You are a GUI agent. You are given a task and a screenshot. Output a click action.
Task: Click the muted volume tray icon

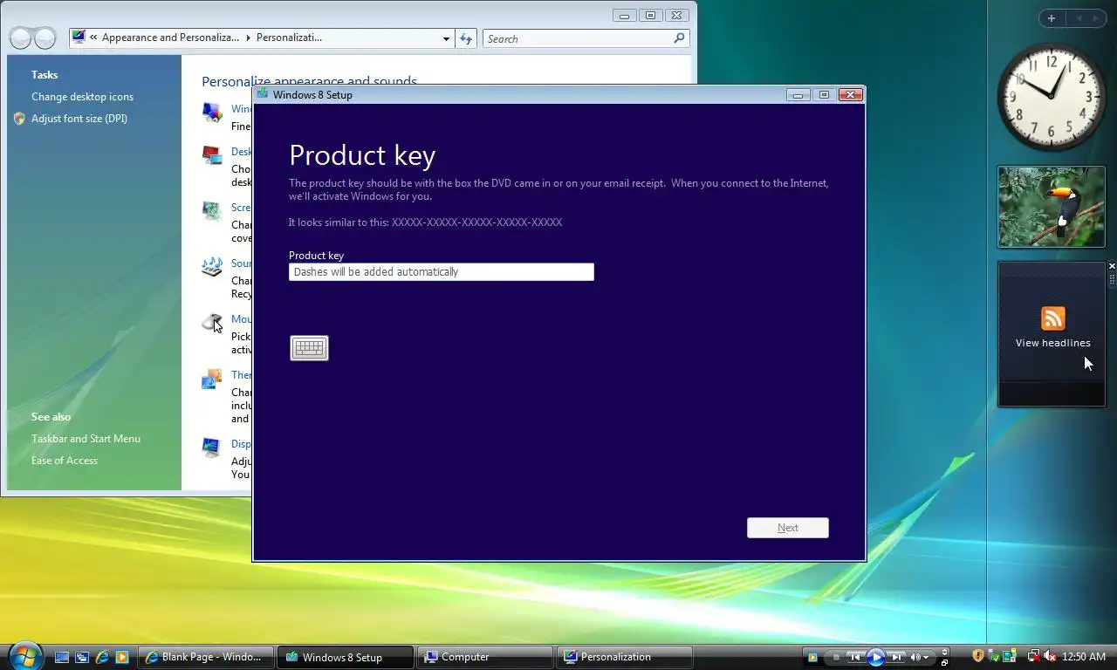click(x=1051, y=656)
